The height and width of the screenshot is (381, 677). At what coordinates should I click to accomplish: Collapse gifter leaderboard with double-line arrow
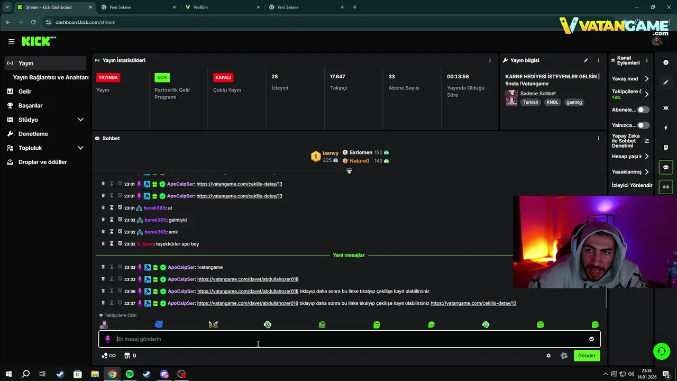click(x=349, y=171)
